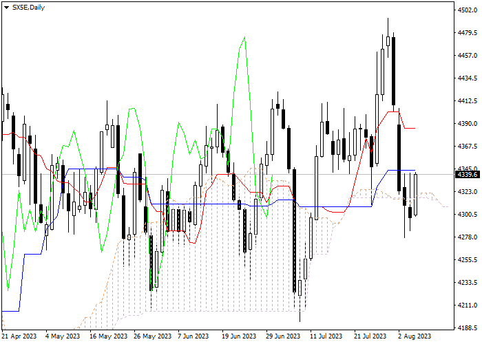Click price level 4211.0 on the scale
Screen dimensions: 482x344
468,305
